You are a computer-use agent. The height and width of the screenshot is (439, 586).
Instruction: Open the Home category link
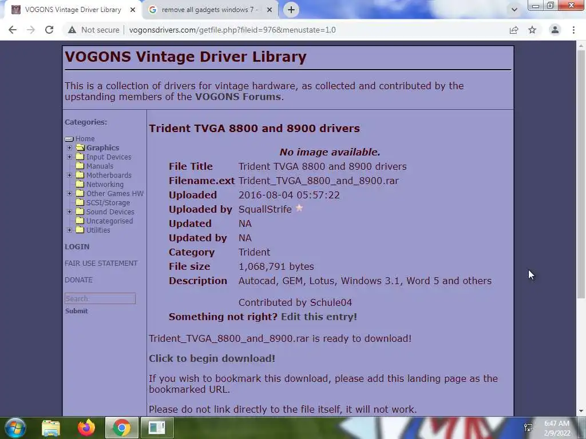(x=85, y=138)
